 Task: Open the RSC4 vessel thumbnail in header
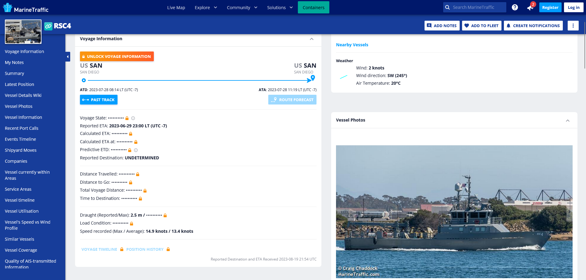coord(23,32)
